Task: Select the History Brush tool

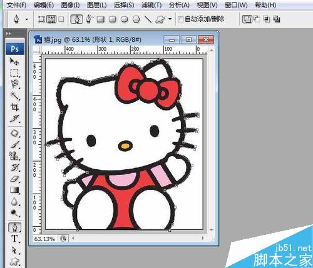Action: [x=14, y=167]
